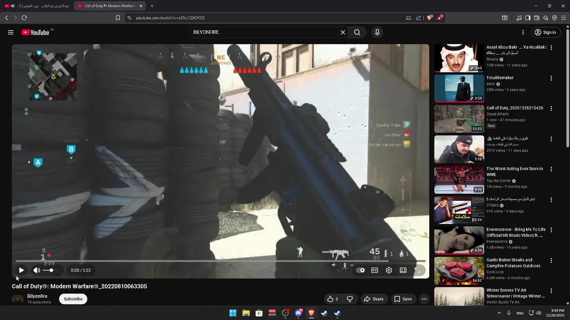Open options for Garlic Butter Steaks video
The height and width of the screenshot is (320, 570).
551,260
